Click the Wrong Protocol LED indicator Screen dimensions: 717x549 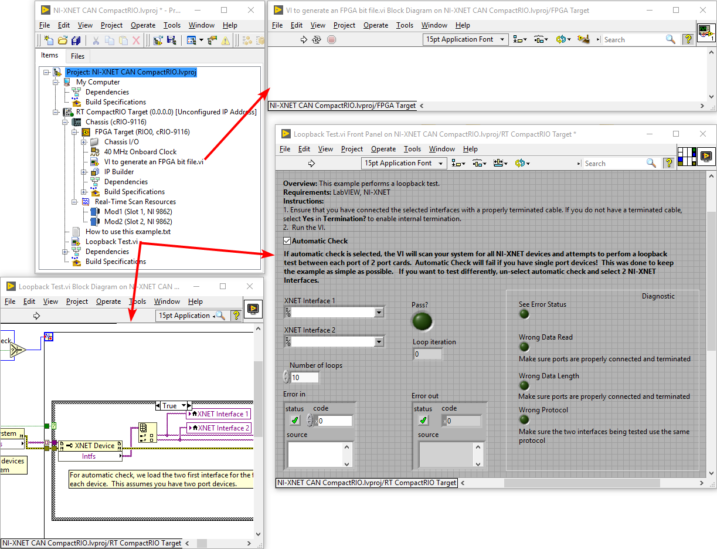coord(524,419)
